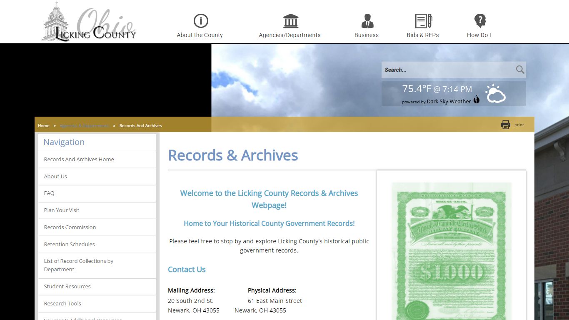Open Research Tools navigation item

(x=97, y=303)
